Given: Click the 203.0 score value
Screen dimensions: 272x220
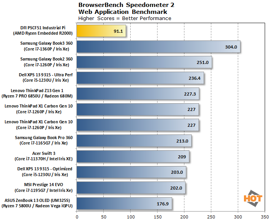Looking at the screenshot, I should (177, 172).
